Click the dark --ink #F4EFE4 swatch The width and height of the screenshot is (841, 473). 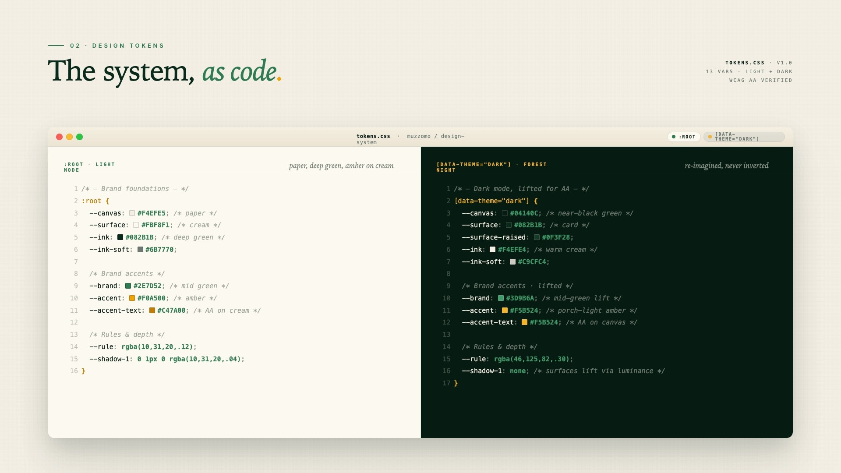(492, 250)
